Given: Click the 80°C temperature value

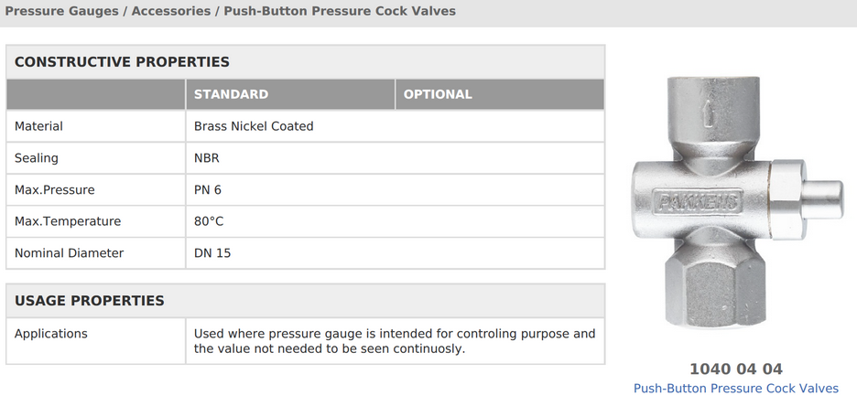Looking at the screenshot, I should 209,221.
